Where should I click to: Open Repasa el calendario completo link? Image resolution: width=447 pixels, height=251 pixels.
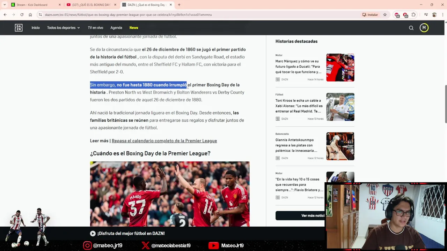coord(164,141)
